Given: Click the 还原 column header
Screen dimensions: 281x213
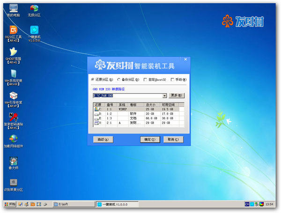Looking at the screenshot, I should coord(99,104).
